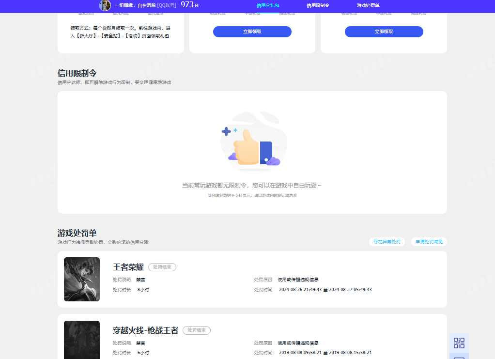Click the 一切随缘 nickname in the header
Screen dimensions: 495x359
point(135,5)
